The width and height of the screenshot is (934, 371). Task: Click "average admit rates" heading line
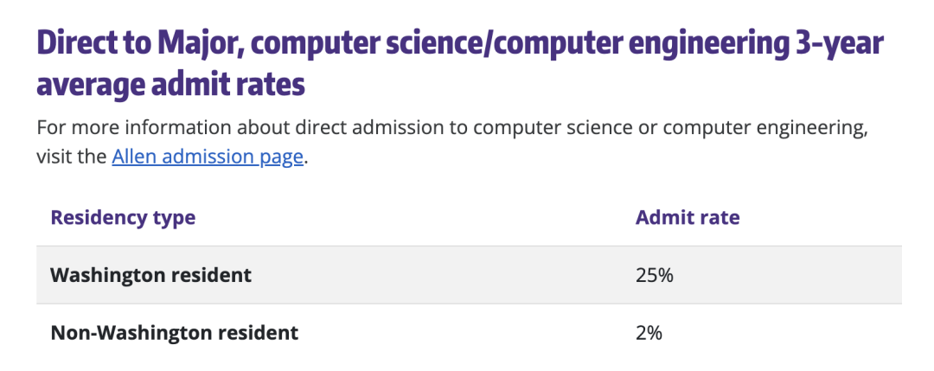coord(171,86)
